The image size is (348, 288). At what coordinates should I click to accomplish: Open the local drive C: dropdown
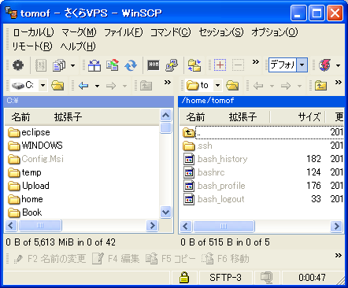pos(43,86)
